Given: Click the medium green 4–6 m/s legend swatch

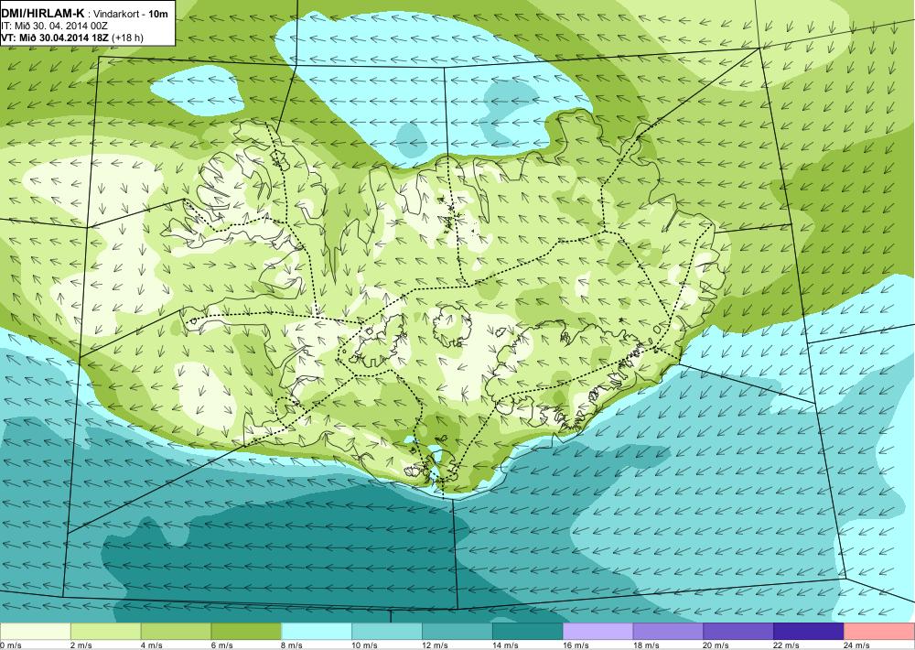Looking at the screenshot, I should 177,632.
